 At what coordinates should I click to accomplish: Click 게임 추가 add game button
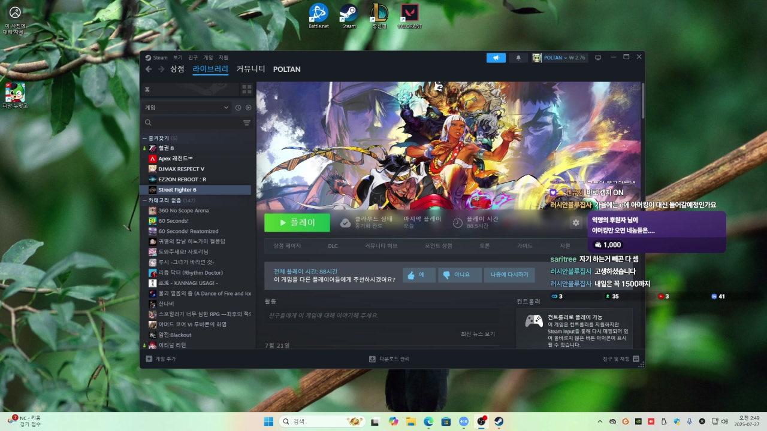click(161, 359)
